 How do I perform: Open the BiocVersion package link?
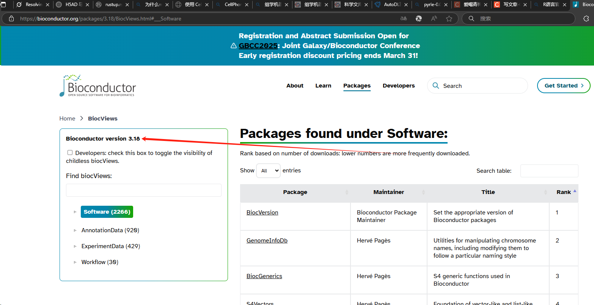(x=262, y=213)
